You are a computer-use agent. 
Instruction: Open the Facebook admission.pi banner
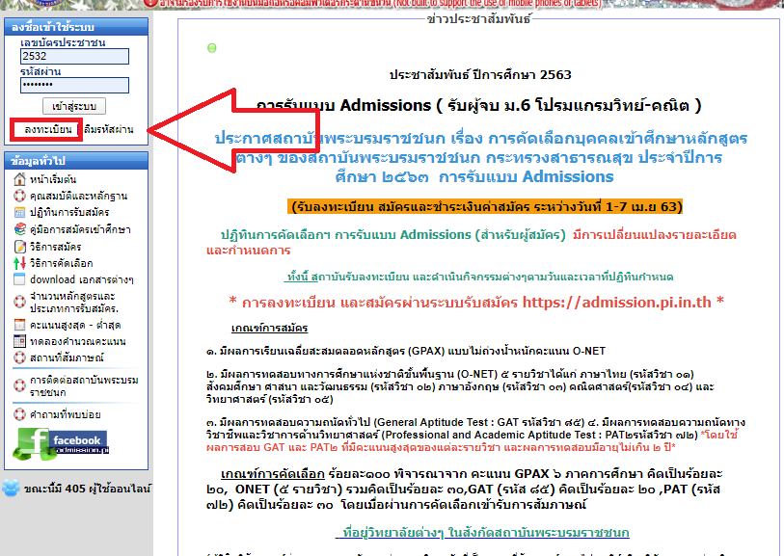pyautogui.click(x=61, y=443)
